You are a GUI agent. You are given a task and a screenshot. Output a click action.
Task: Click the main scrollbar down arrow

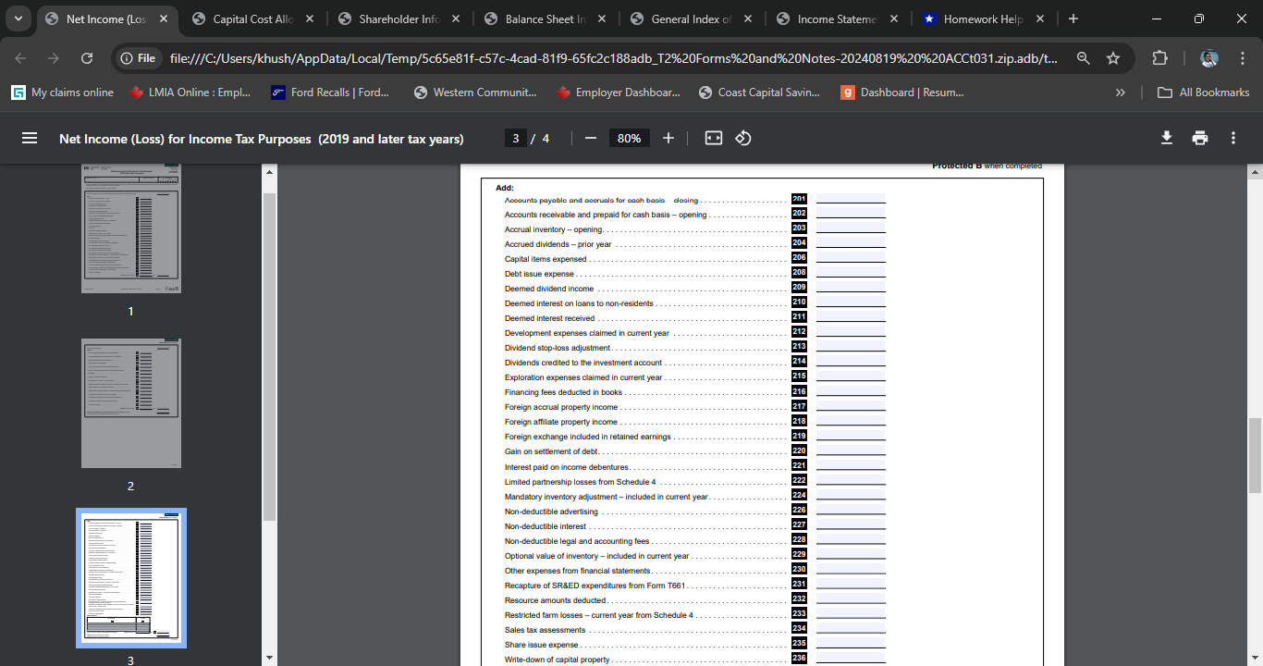coord(1256,658)
